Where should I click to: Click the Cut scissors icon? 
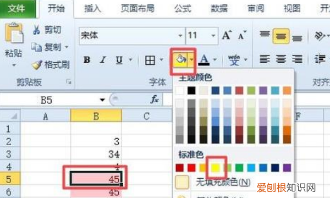36,30
